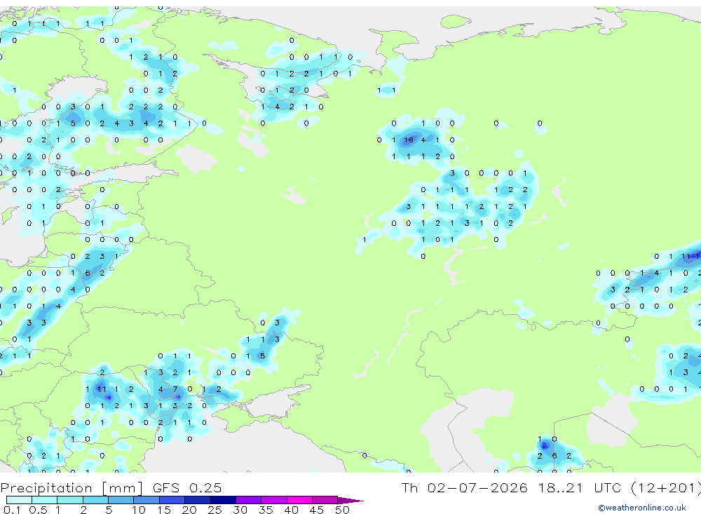Click the legend label '20'

[x=189, y=510]
